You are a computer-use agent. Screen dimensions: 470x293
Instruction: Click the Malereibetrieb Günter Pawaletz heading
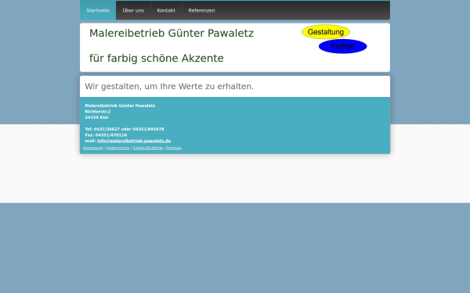172,33
